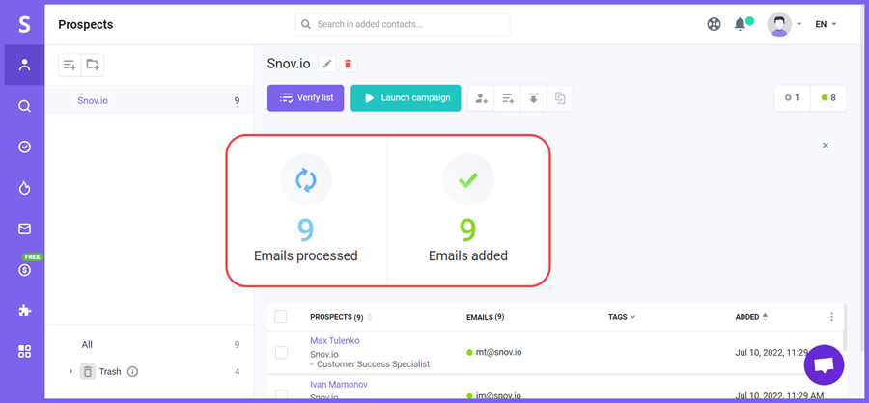The width and height of the screenshot is (869, 403).
Task: Click the create new list icon
Action: (x=70, y=66)
